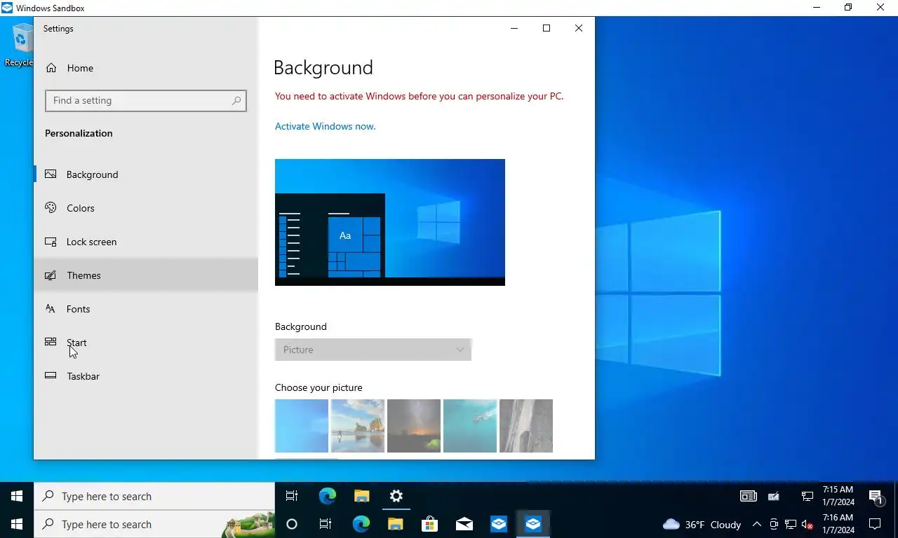This screenshot has width=898, height=538.
Task: Click the first Windows Sandbox taskbar icon
Action: (x=499, y=524)
